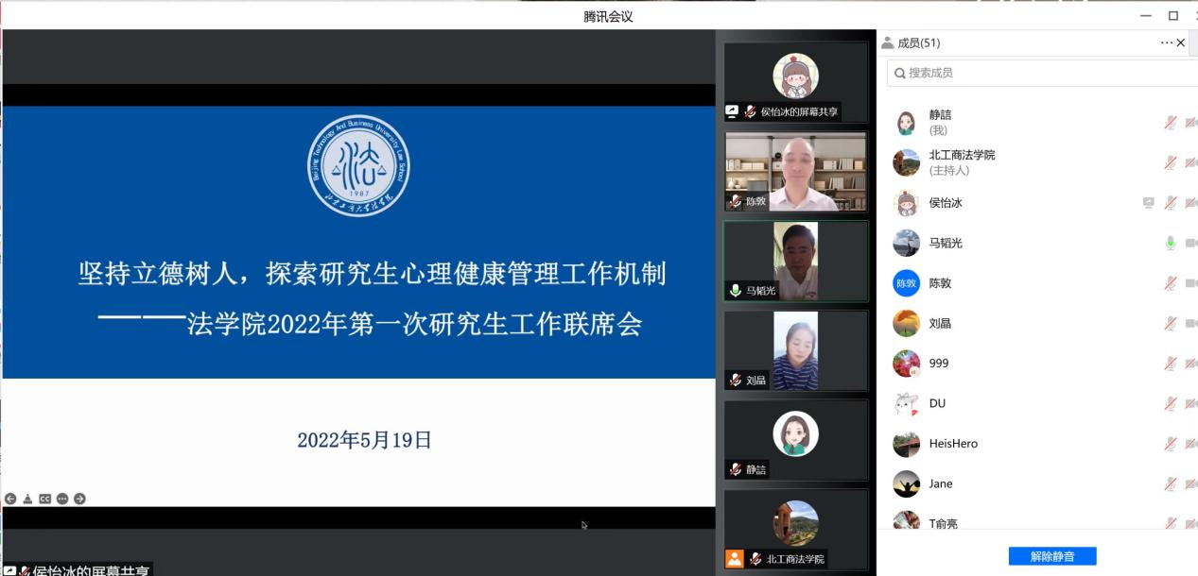Viewport: 1198px width, 576px height.
Task: Open the member panel three-dot menu
Action: pos(1166,42)
